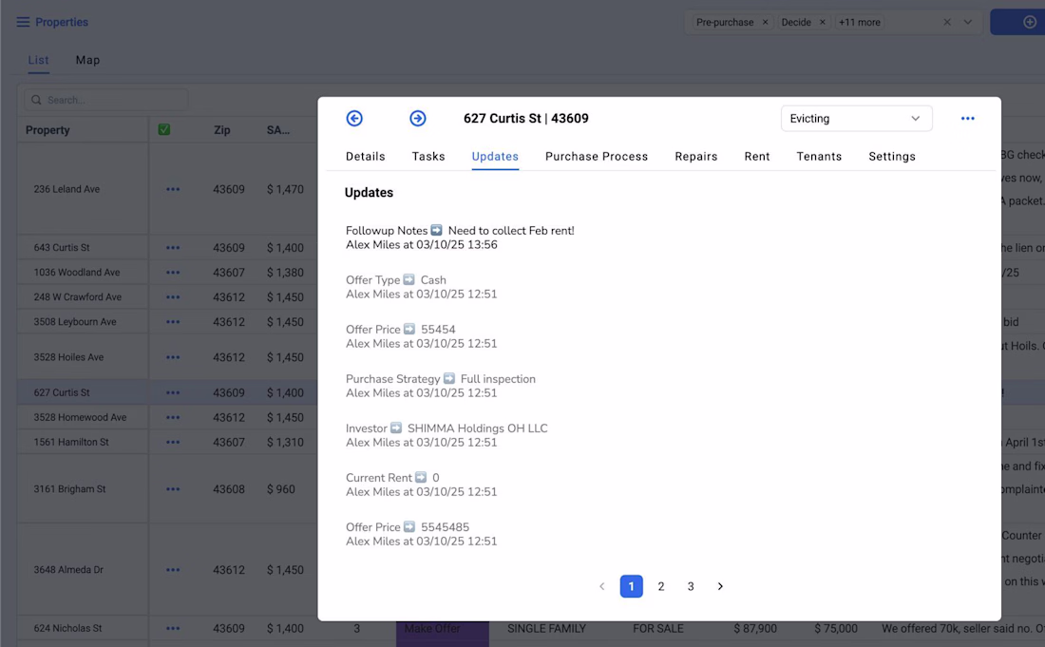Click the Offer Price 5545485 update
Viewport: 1045px width, 647px height.
point(421,534)
